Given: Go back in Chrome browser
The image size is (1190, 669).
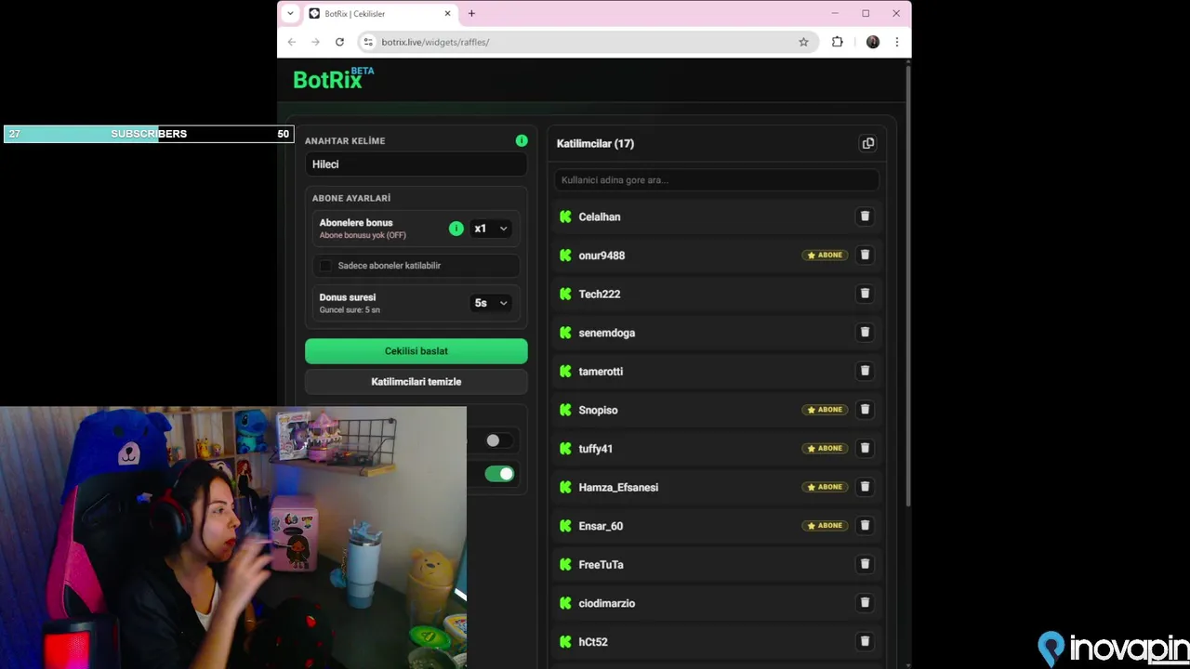Looking at the screenshot, I should coord(292,42).
